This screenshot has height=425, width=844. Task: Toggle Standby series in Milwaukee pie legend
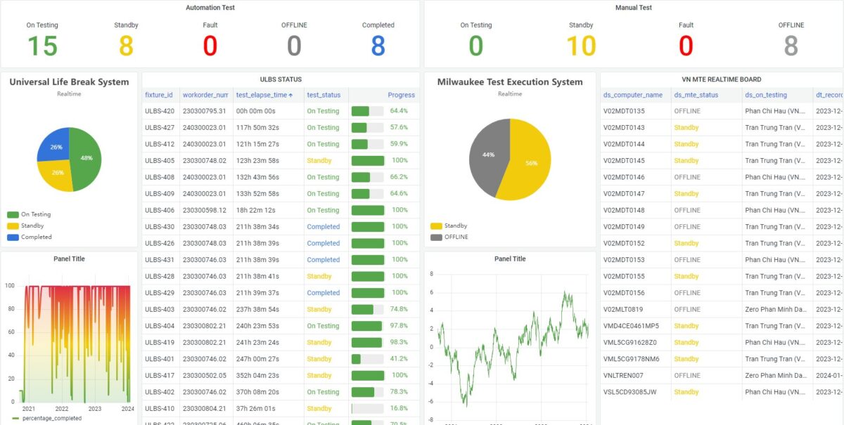(x=456, y=226)
